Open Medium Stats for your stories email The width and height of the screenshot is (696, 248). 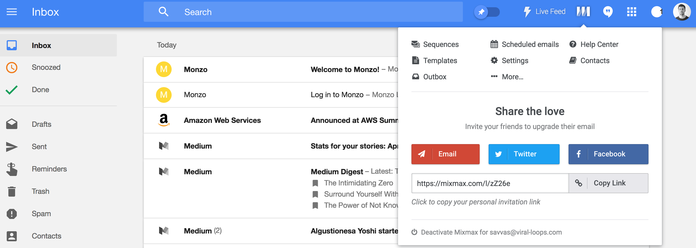click(271, 146)
